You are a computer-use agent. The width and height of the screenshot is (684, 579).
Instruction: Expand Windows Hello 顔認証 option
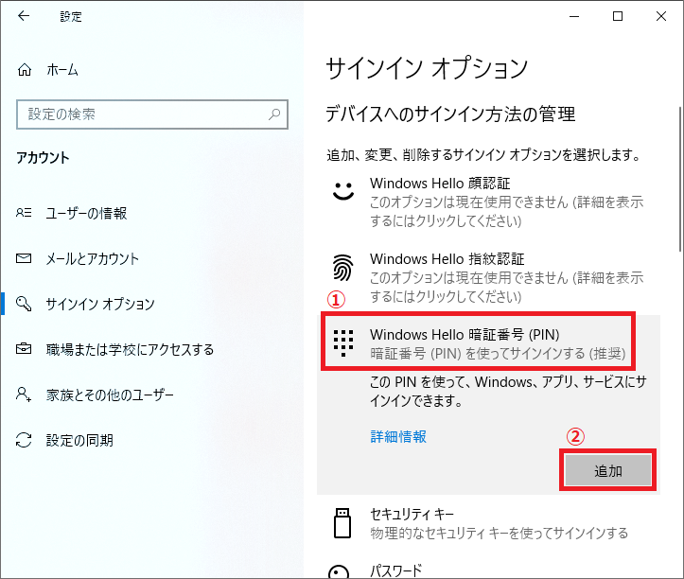[488, 202]
